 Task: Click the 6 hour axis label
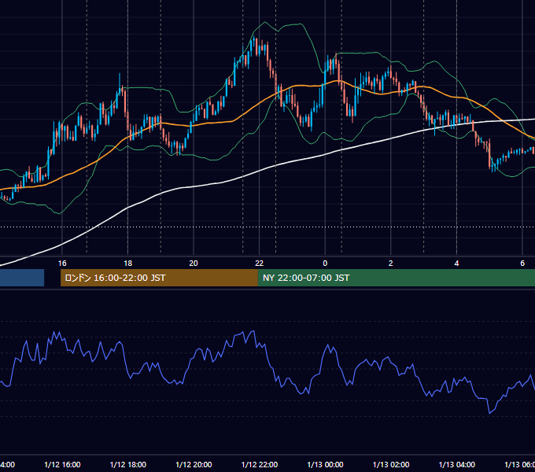(x=522, y=264)
